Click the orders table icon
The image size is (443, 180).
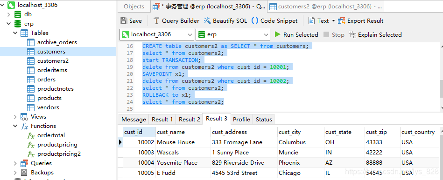click(x=31, y=80)
